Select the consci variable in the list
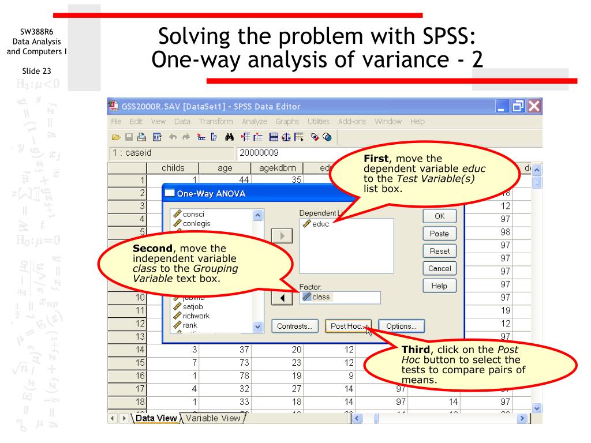 [x=189, y=214]
